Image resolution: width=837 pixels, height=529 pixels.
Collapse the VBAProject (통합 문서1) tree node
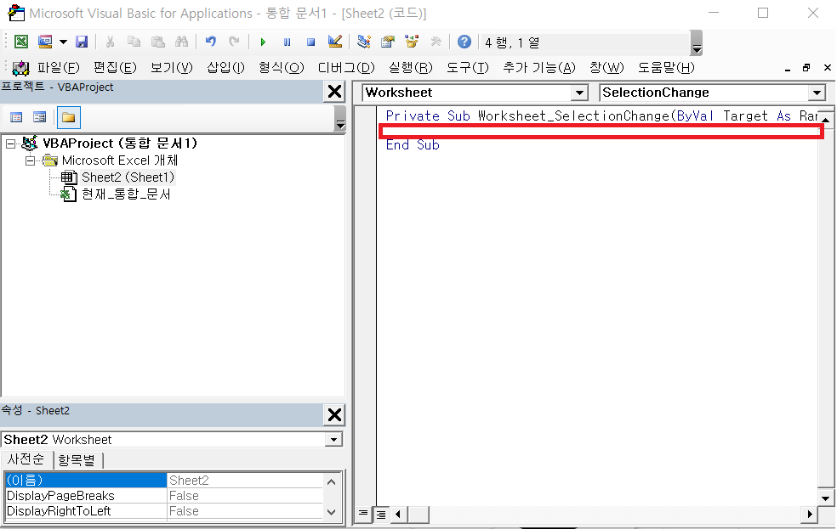point(10,144)
